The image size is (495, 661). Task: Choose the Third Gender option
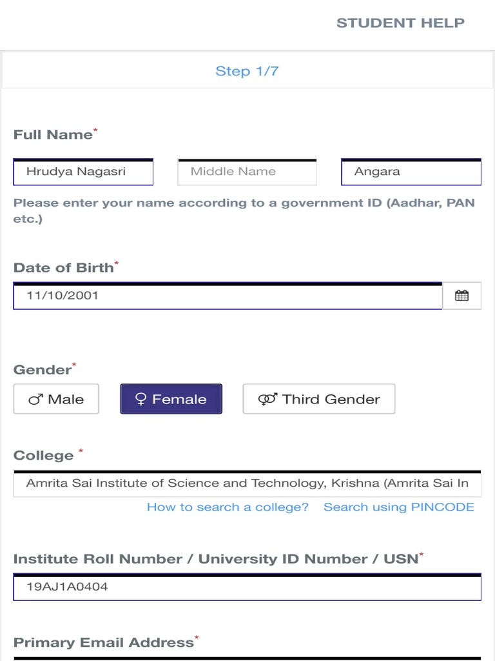pos(318,399)
